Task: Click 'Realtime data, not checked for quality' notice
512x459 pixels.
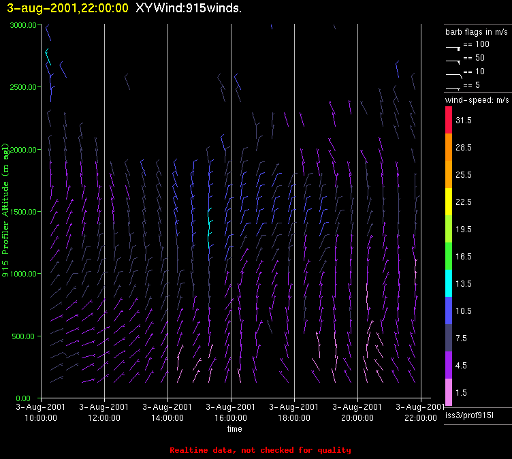Action: tap(260, 450)
